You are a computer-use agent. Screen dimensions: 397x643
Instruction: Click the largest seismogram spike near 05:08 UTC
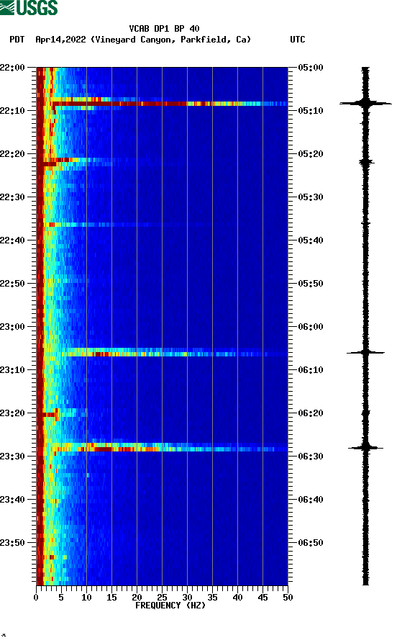point(365,104)
